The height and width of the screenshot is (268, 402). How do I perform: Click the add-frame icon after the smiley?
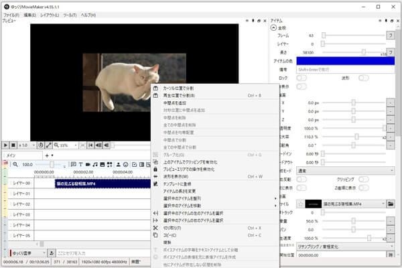pyautogui.click(x=135, y=164)
